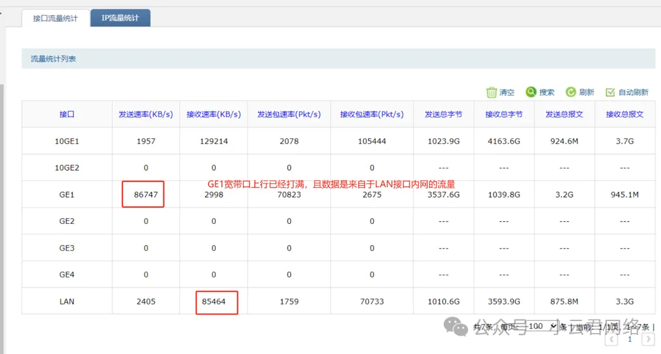The height and width of the screenshot is (354, 661).
Task: Select the LAN interface row
Action: [x=67, y=301]
